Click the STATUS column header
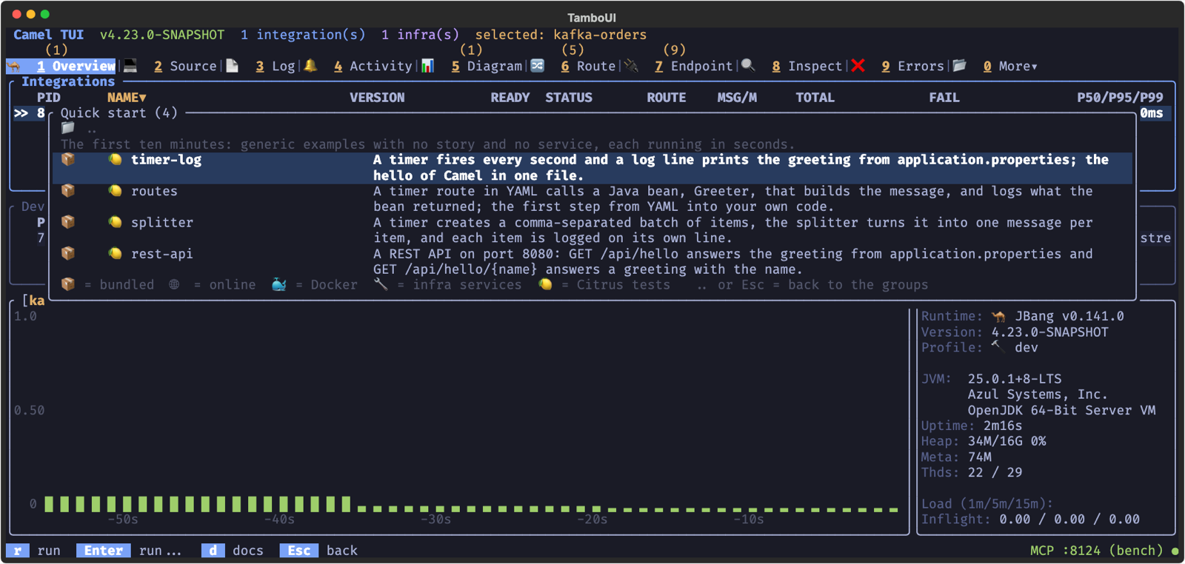 569,97
